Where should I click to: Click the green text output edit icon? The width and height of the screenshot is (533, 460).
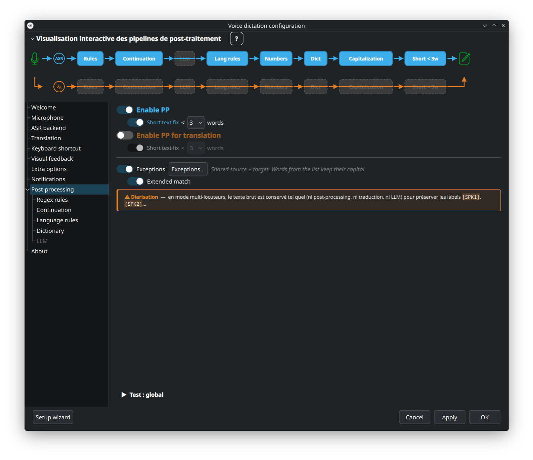pos(465,59)
